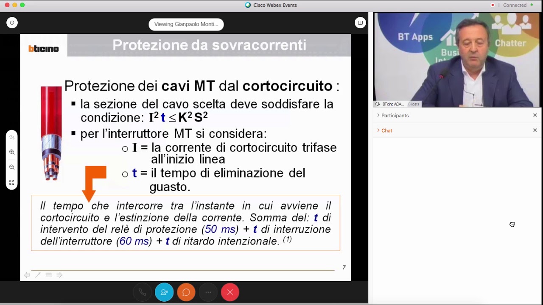The image size is (543, 305).
Task: Click the info circle icon at top left
Action: (12, 23)
